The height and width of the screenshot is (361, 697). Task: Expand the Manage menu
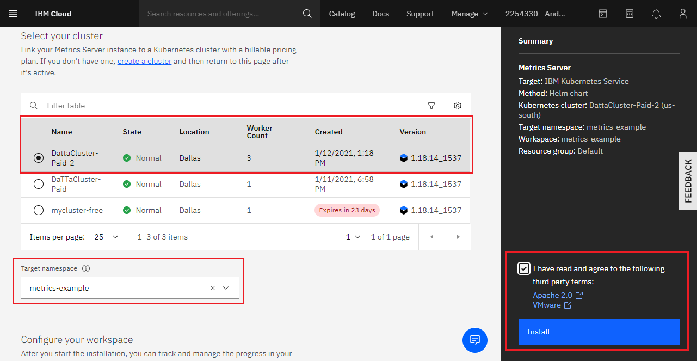click(470, 14)
